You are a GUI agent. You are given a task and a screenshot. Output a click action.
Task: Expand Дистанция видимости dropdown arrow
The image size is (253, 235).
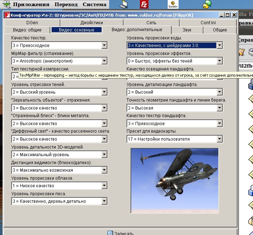[104, 170]
